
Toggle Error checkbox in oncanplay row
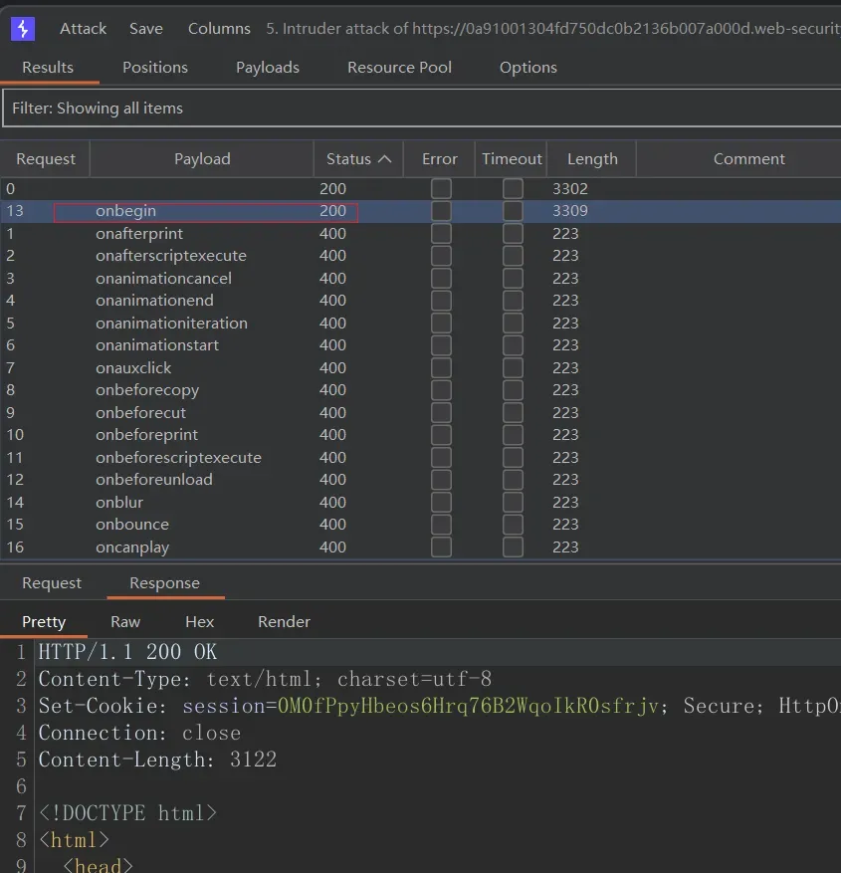click(x=441, y=547)
